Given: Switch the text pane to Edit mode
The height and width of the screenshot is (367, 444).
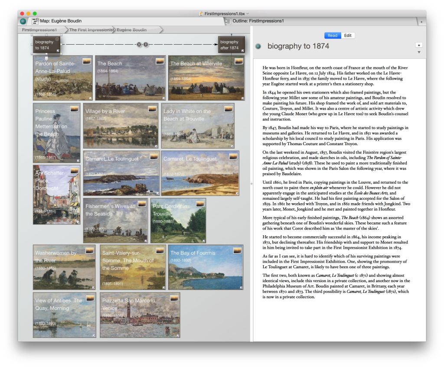Looking at the screenshot, I should (348, 36).
